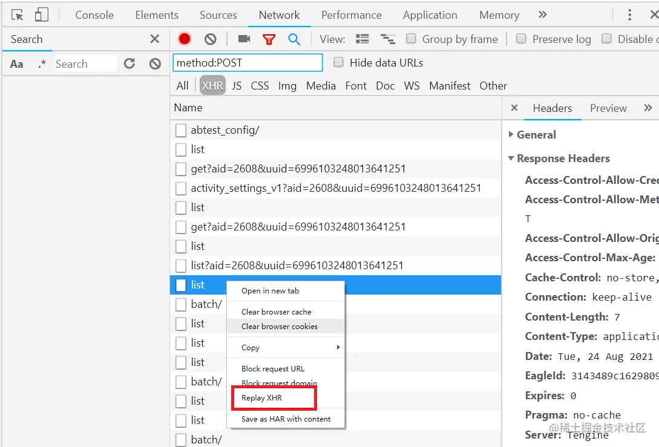The image size is (659, 447).
Task: Click the capture screenshots camera icon
Action: [244, 39]
